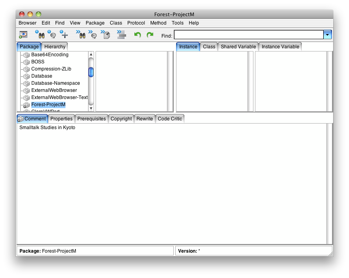Open the Protocol menu
The image size is (349, 278).
(136, 23)
